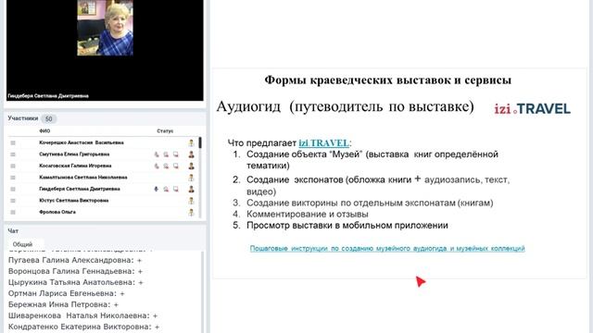This screenshot has height=333, width=593.
Task: Select participant Кочерешко Анастасия Васильевна
Action: click(82, 142)
